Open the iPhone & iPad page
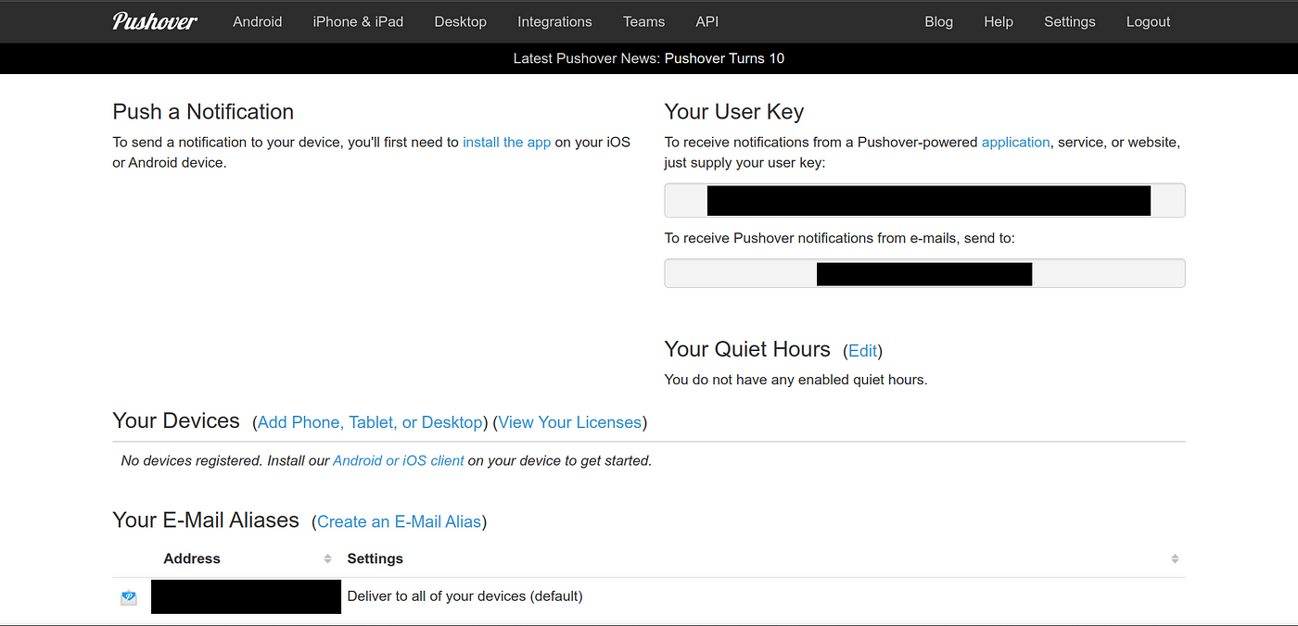This screenshot has height=626, width=1298. pyautogui.click(x=358, y=21)
